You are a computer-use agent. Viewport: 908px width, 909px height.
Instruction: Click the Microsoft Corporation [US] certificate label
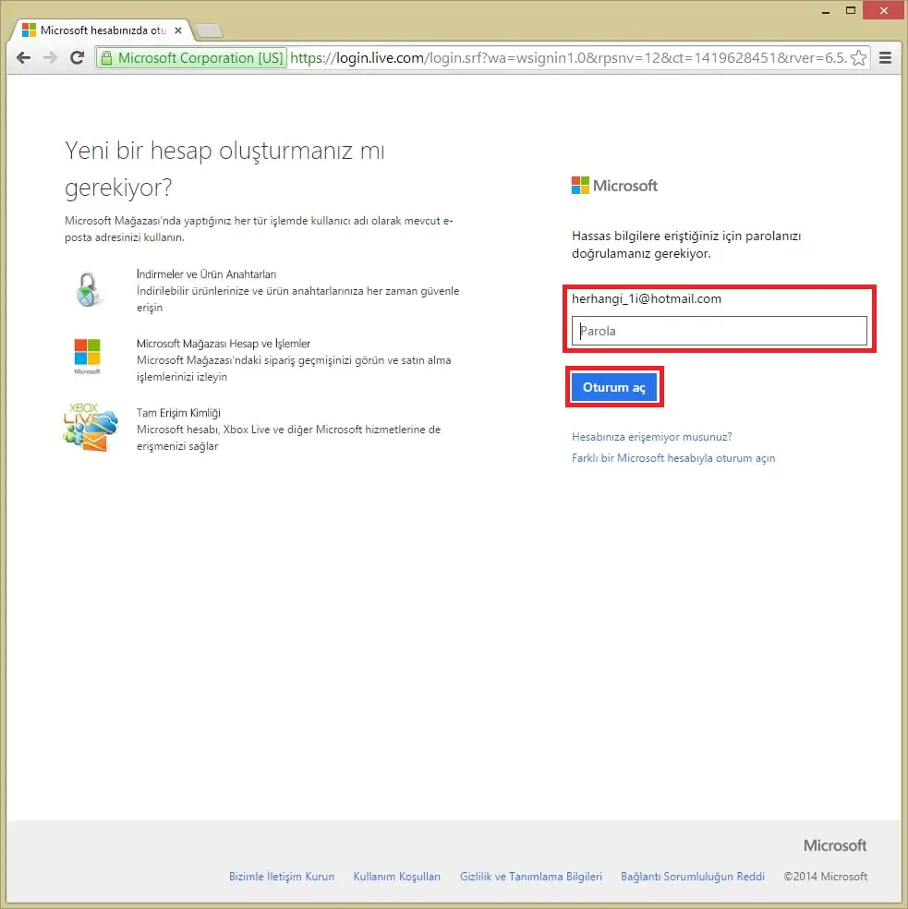click(x=200, y=58)
